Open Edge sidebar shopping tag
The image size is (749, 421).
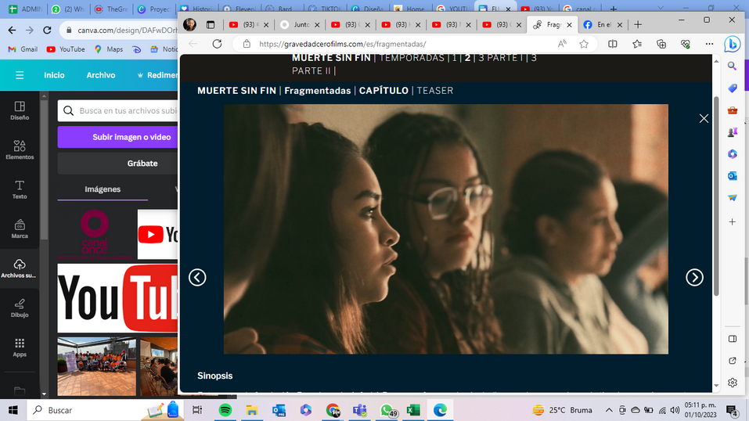[x=733, y=88]
